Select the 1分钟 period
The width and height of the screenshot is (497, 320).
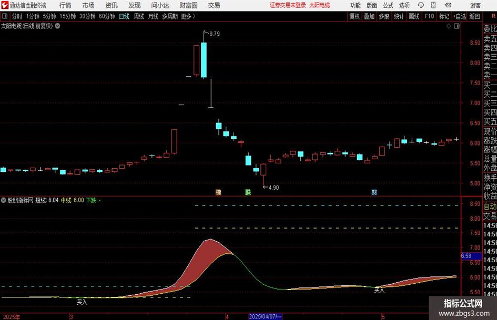[x=32, y=16]
